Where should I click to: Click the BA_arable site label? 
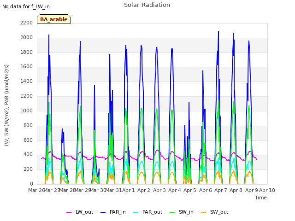click(54, 19)
